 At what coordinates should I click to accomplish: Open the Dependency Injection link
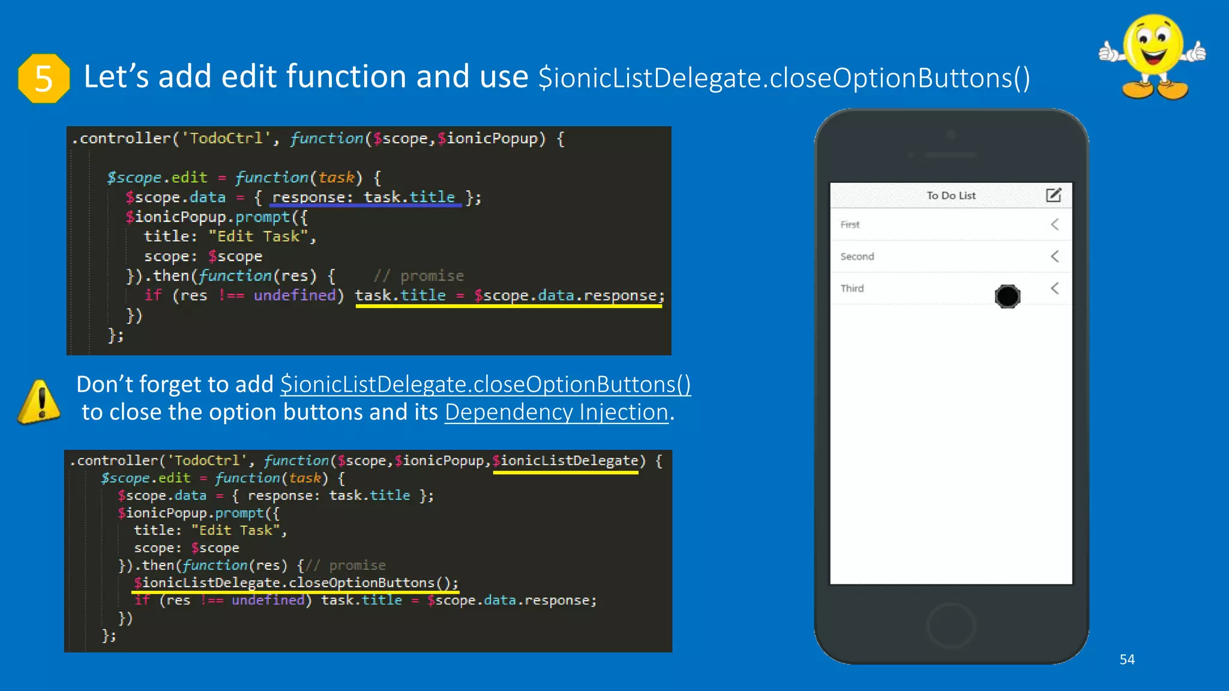click(556, 413)
